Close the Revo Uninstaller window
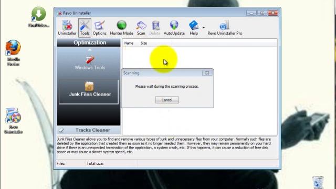336x189 pixels. tap(273, 13)
